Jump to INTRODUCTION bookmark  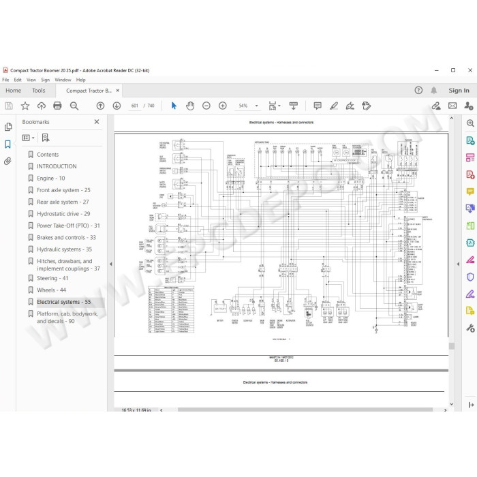tap(57, 166)
